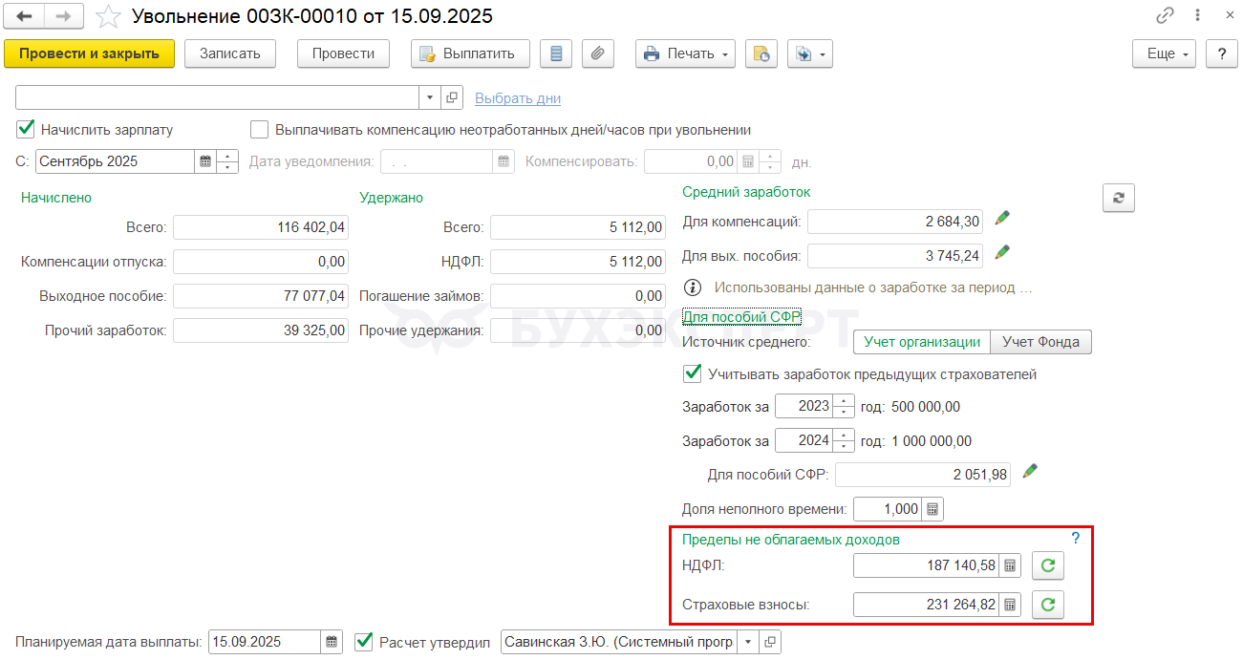
Task: Adjust Компенсировать days spinner
Action: click(x=770, y=161)
